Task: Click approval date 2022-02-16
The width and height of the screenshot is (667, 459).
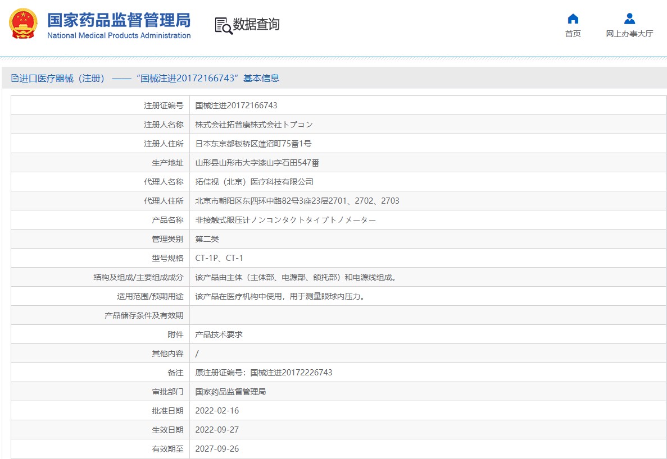Action: (x=217, y=411)
